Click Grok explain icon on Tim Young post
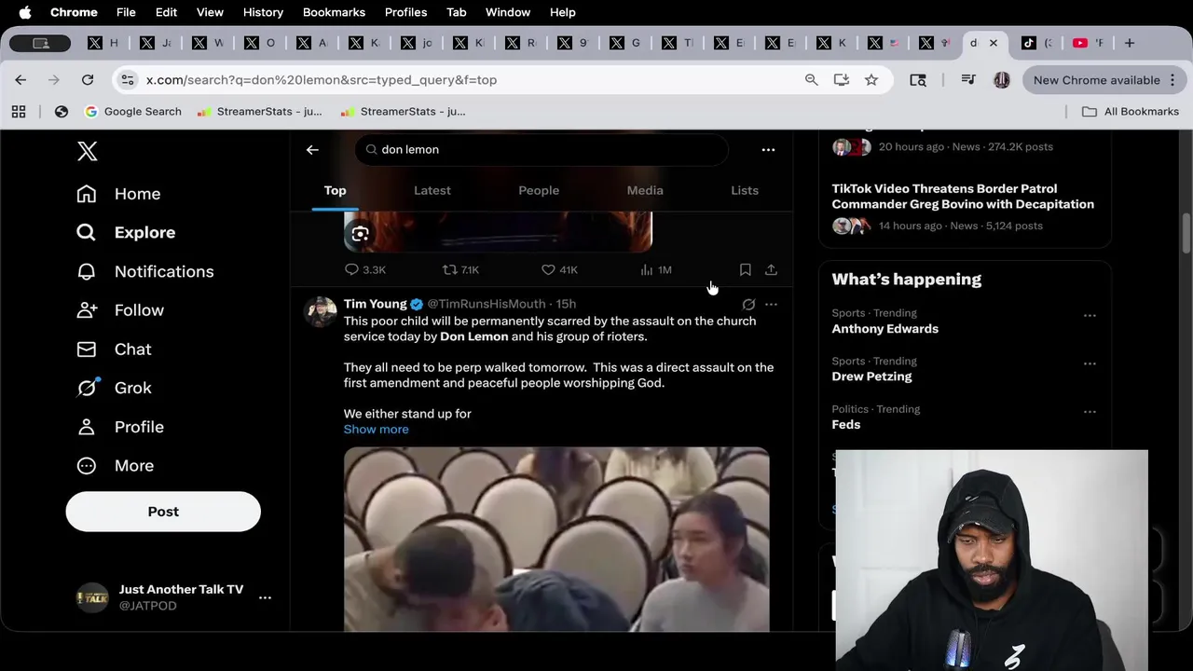 point(748,304)
